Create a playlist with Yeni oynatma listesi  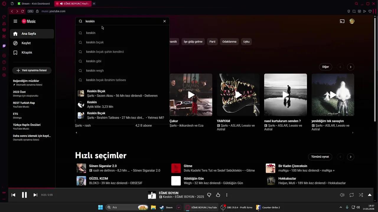click(x=32, y=70)
